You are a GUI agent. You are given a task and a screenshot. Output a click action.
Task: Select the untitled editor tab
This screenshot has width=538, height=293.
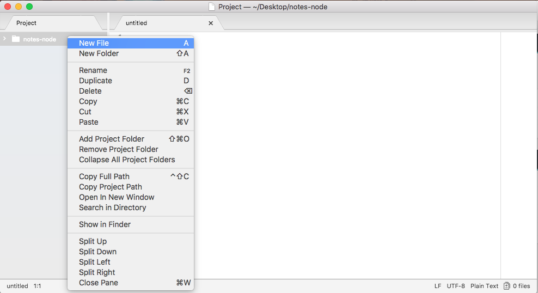click(137, 23)
